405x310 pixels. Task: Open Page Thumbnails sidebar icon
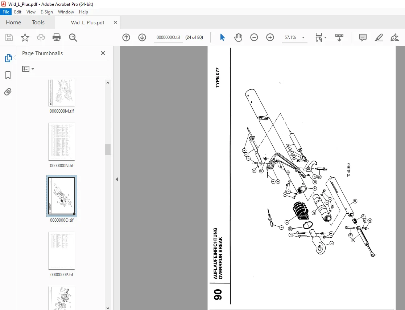tap(8, 58)
